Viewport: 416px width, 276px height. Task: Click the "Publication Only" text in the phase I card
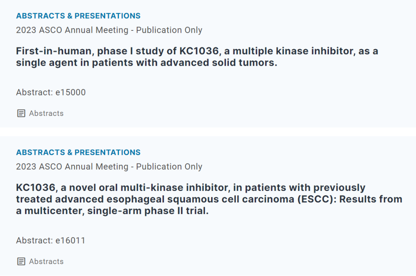click(x=169, y=30)
